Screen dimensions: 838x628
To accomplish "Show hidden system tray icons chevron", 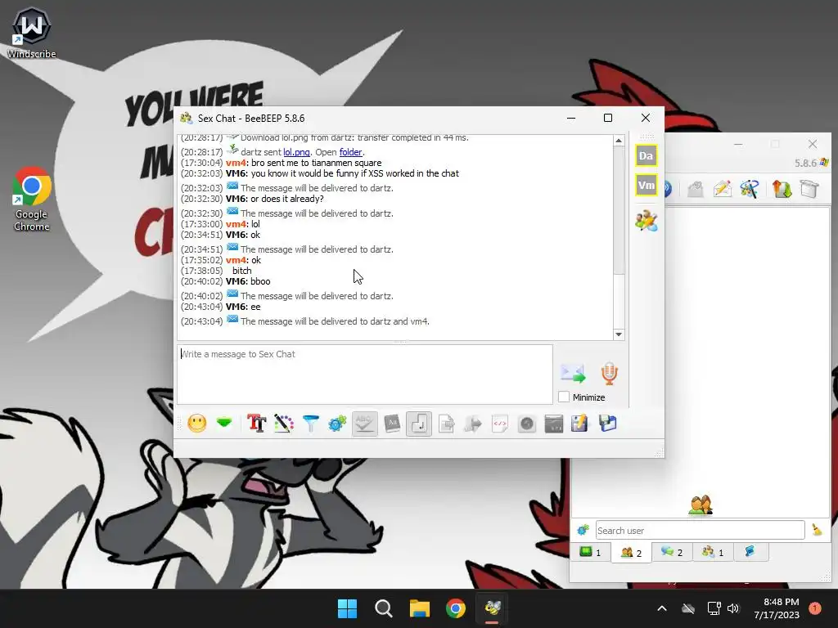I will pos(661,608).
